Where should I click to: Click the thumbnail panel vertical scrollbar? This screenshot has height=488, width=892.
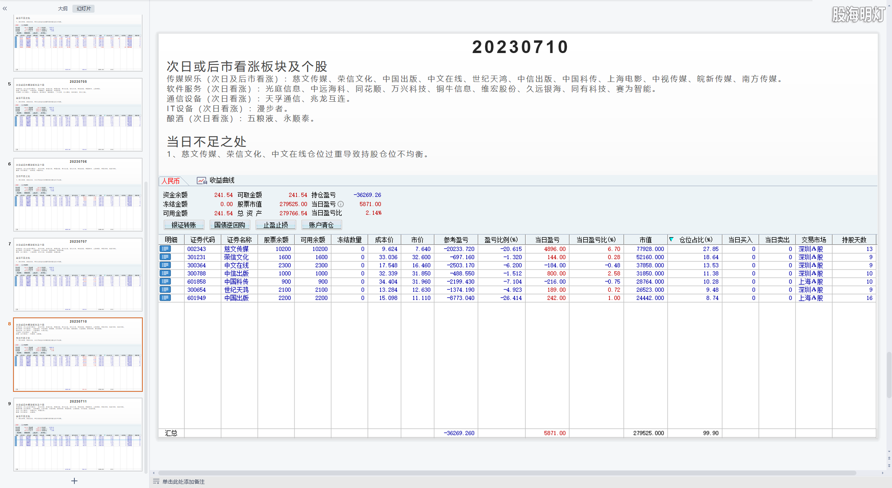[146, 327]
